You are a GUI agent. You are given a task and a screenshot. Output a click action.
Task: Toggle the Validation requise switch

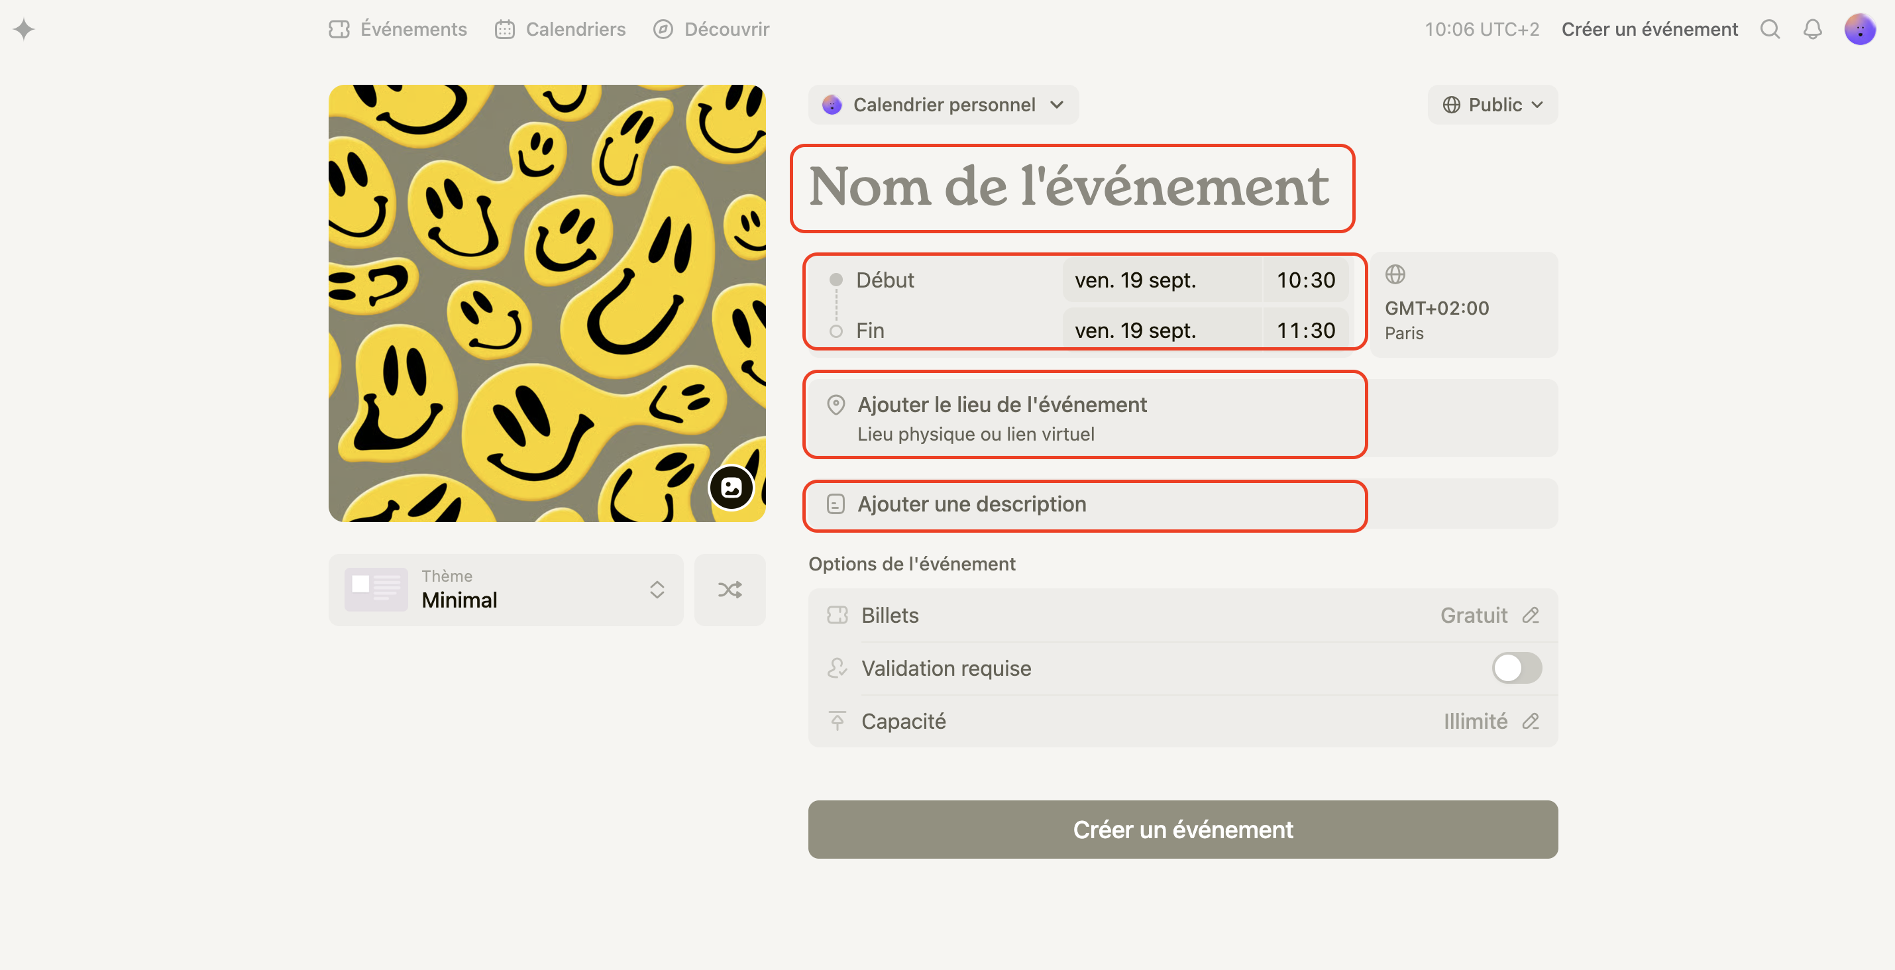tap(1516, 669)
